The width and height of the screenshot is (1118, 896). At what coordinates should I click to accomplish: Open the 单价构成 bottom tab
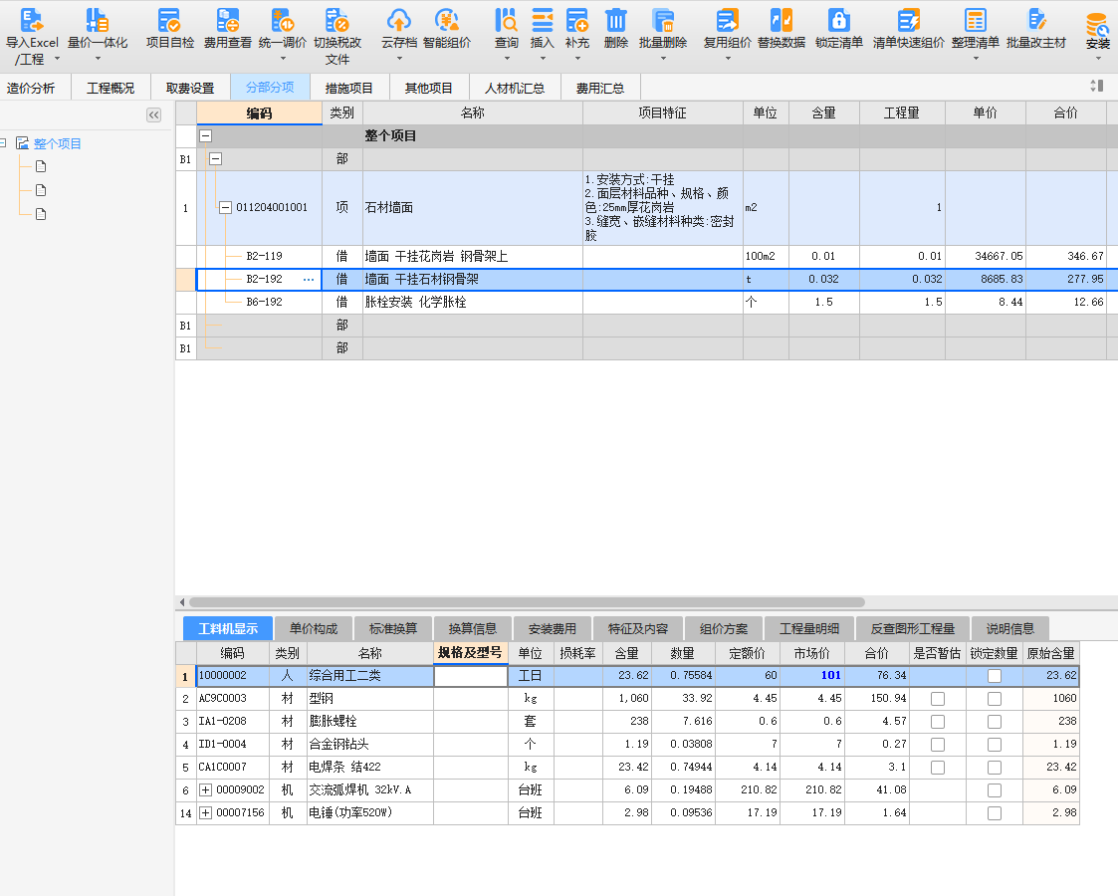(x=314, y=628)
